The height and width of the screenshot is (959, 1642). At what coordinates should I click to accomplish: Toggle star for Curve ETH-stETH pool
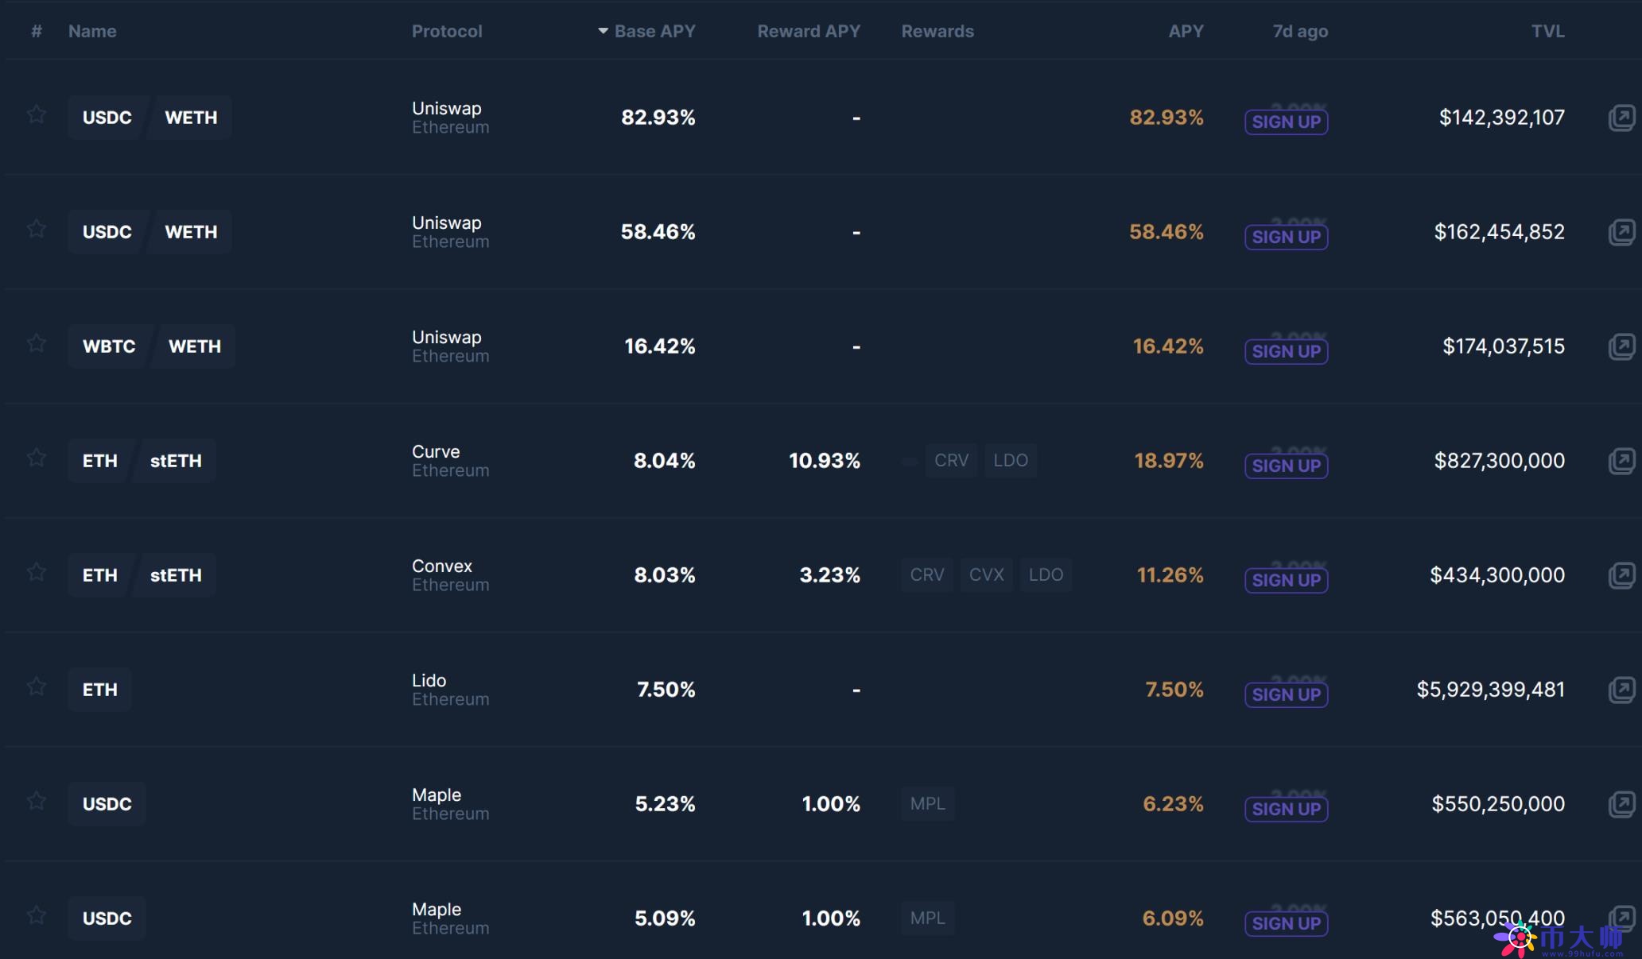(37, 458)
